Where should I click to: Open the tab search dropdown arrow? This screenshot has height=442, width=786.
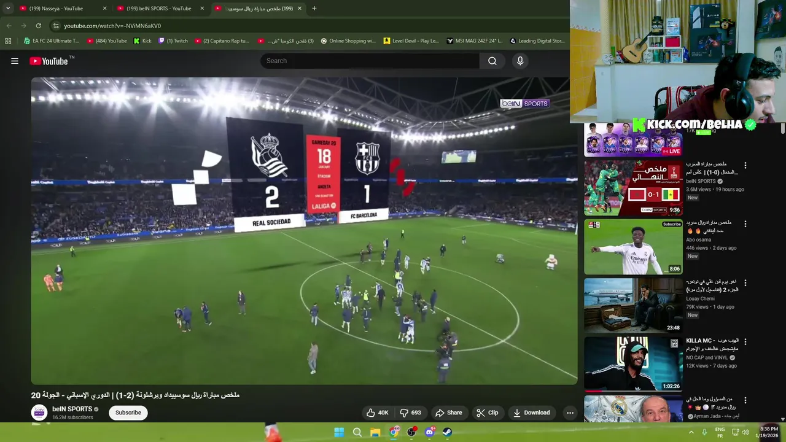tap(7, 9)
